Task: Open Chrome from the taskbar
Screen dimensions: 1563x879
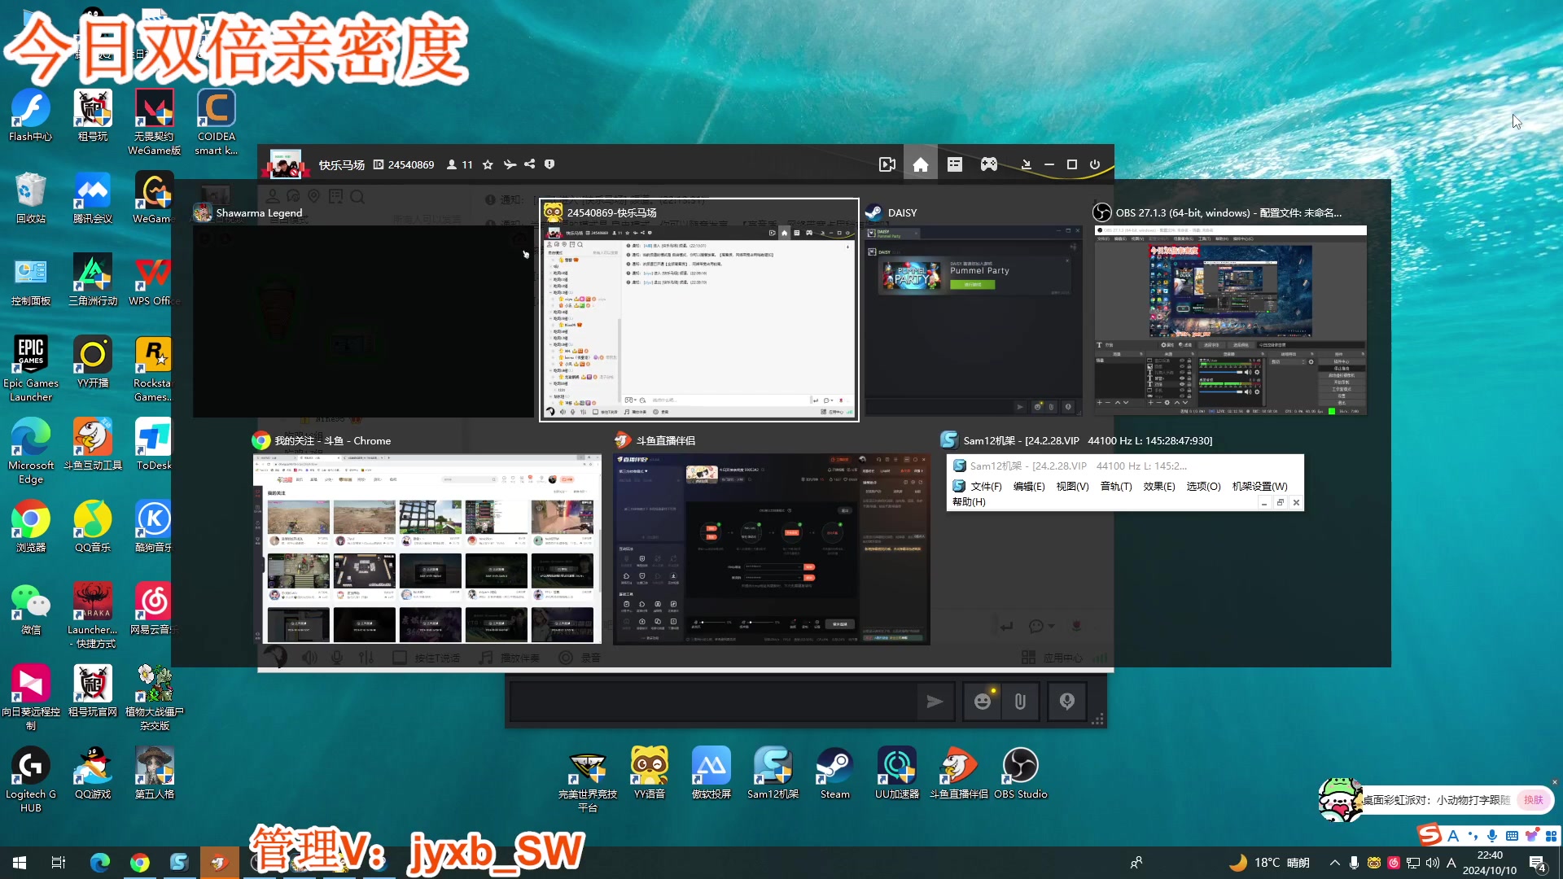Action: [140, 863]
